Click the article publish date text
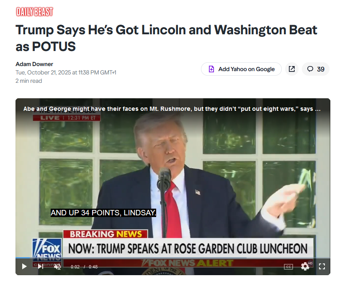 (x=66, y=72)
